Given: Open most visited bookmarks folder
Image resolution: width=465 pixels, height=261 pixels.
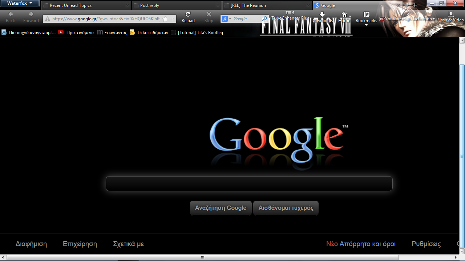Looking at the screenshot, I should (28, 32).
